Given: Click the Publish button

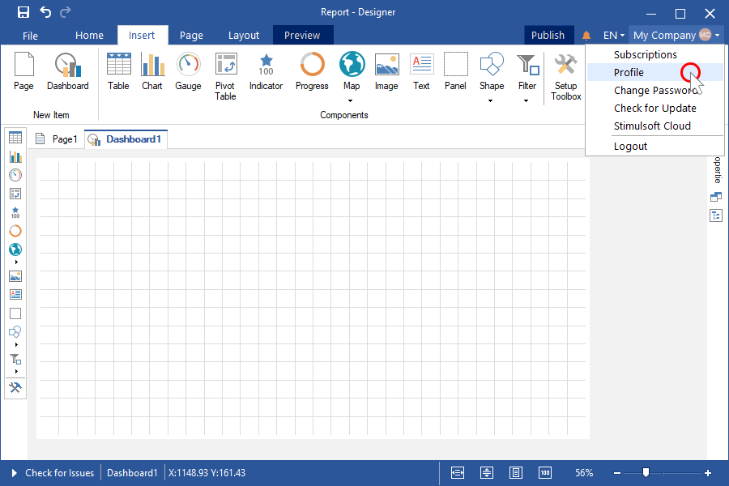Looking at the screenshot, I should (548, 36).
